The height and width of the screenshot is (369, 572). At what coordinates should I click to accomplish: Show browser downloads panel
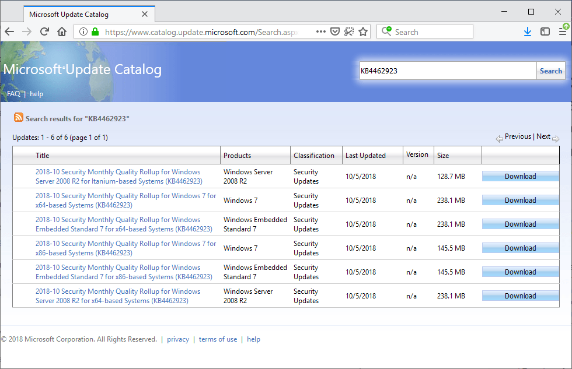pyautogui.click(x=528, y=31)
